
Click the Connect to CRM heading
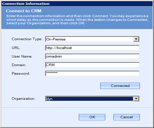[x=24, y=11]
